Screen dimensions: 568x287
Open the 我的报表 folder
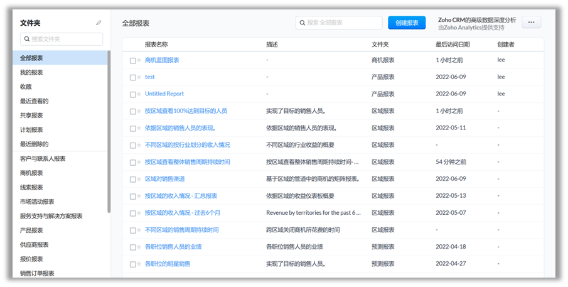point(31,73)
